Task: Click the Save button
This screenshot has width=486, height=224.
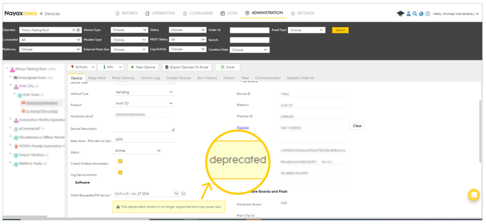Action: tap(227, 67)
